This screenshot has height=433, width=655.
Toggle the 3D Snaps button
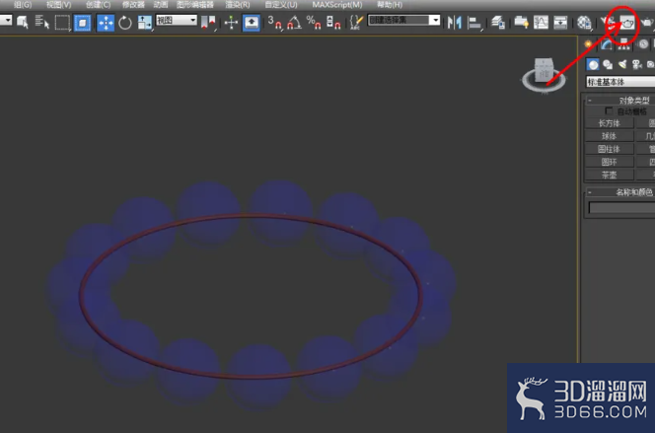(274, 23)
